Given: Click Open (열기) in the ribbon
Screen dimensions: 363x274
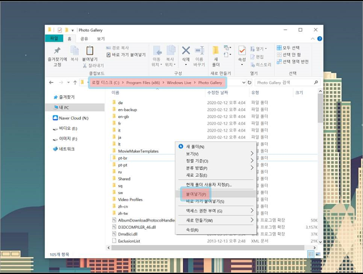Looking at the screenshot, I should pos(259,49).
